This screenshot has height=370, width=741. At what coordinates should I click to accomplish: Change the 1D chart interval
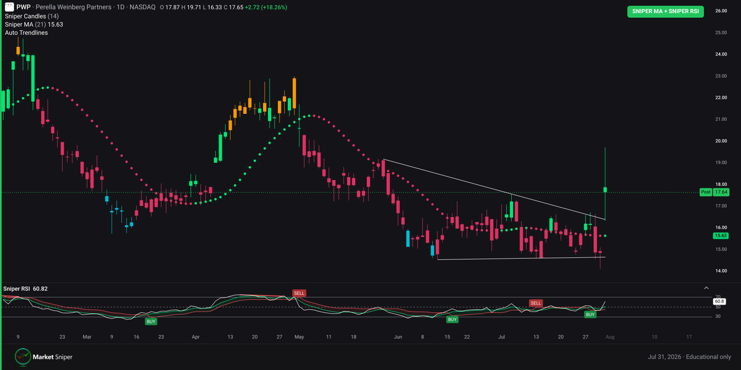pos(120,7)
